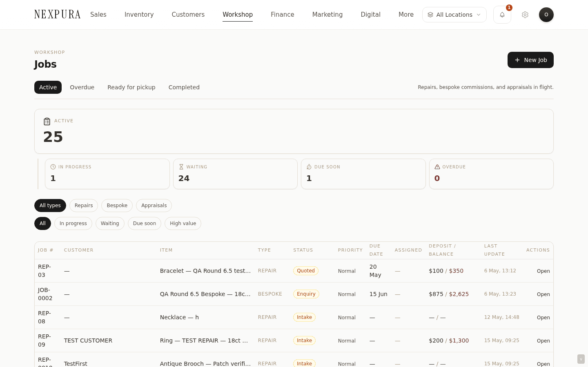Go to Sales section
Screen dimensions: 588x367
click(98, 15)
